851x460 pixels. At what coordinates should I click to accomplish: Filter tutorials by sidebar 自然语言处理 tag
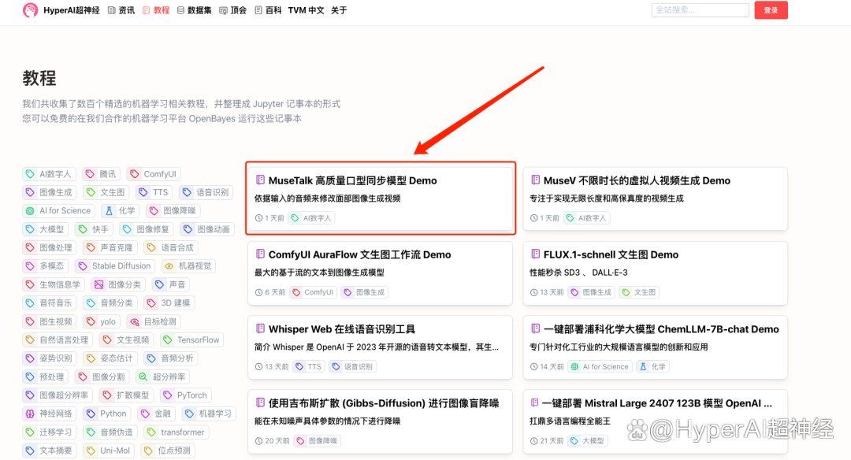click(57, 340)
